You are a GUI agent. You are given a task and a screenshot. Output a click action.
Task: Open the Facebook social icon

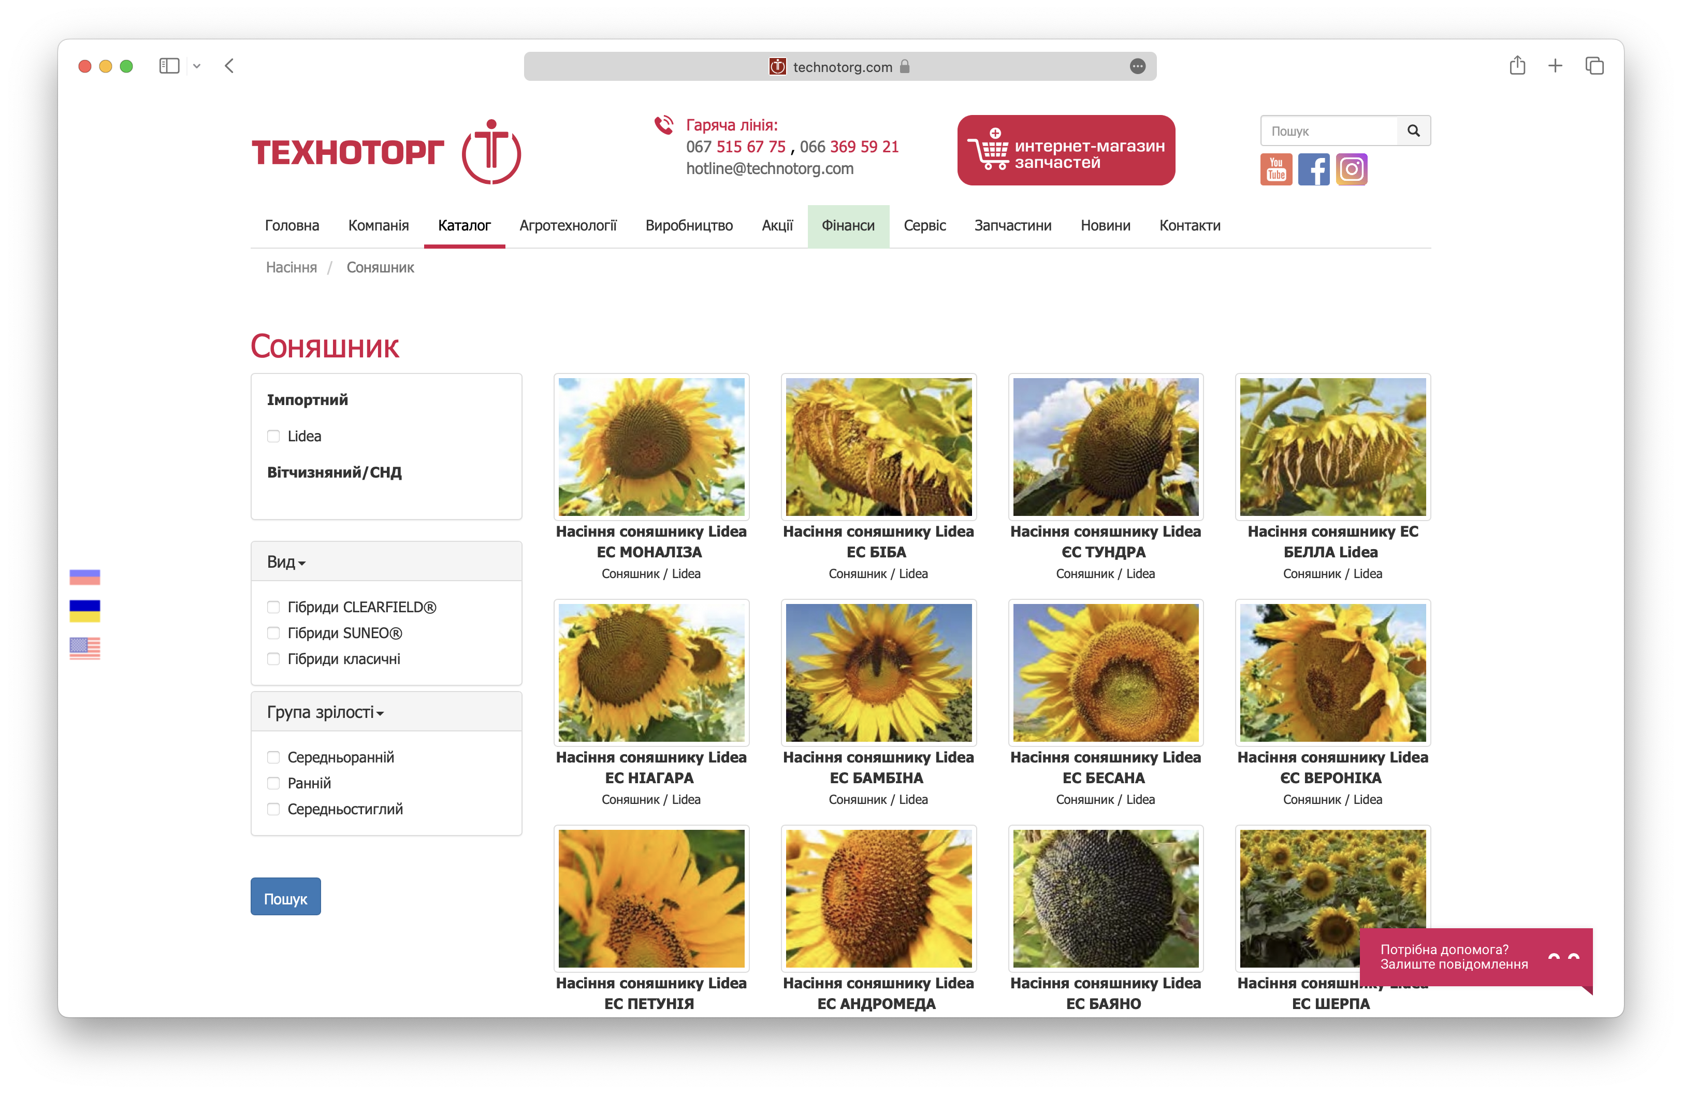pyautogui.click(x=1314, y=169)
